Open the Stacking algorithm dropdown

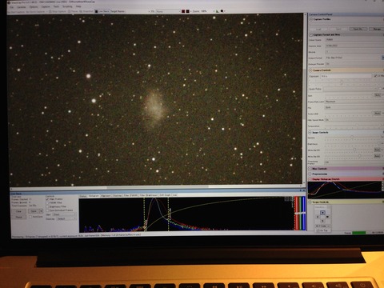tap(66, 219)
